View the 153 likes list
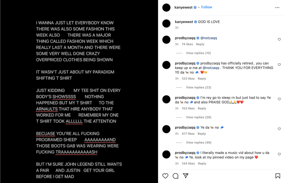The width and height of the screenshot is (284, 183). pos(188,108)
